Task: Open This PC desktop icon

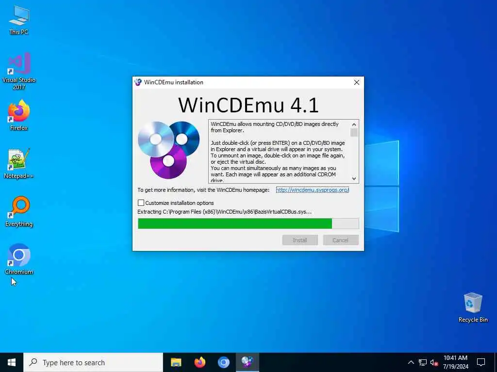Action: [x=19, y=19]
